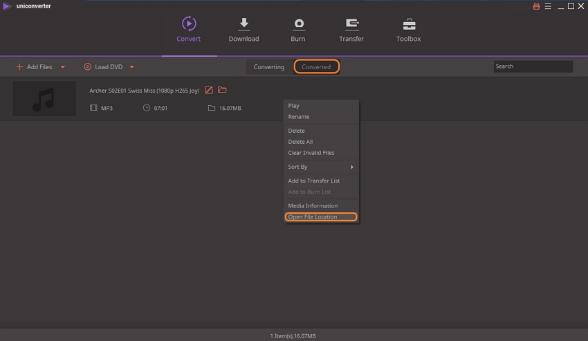
Task: Open the Burn section
Action: coord(298,29)
